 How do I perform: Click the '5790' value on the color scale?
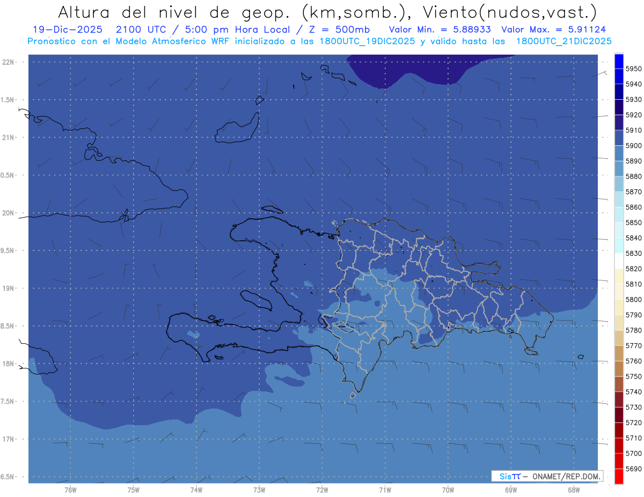point(633,315)
